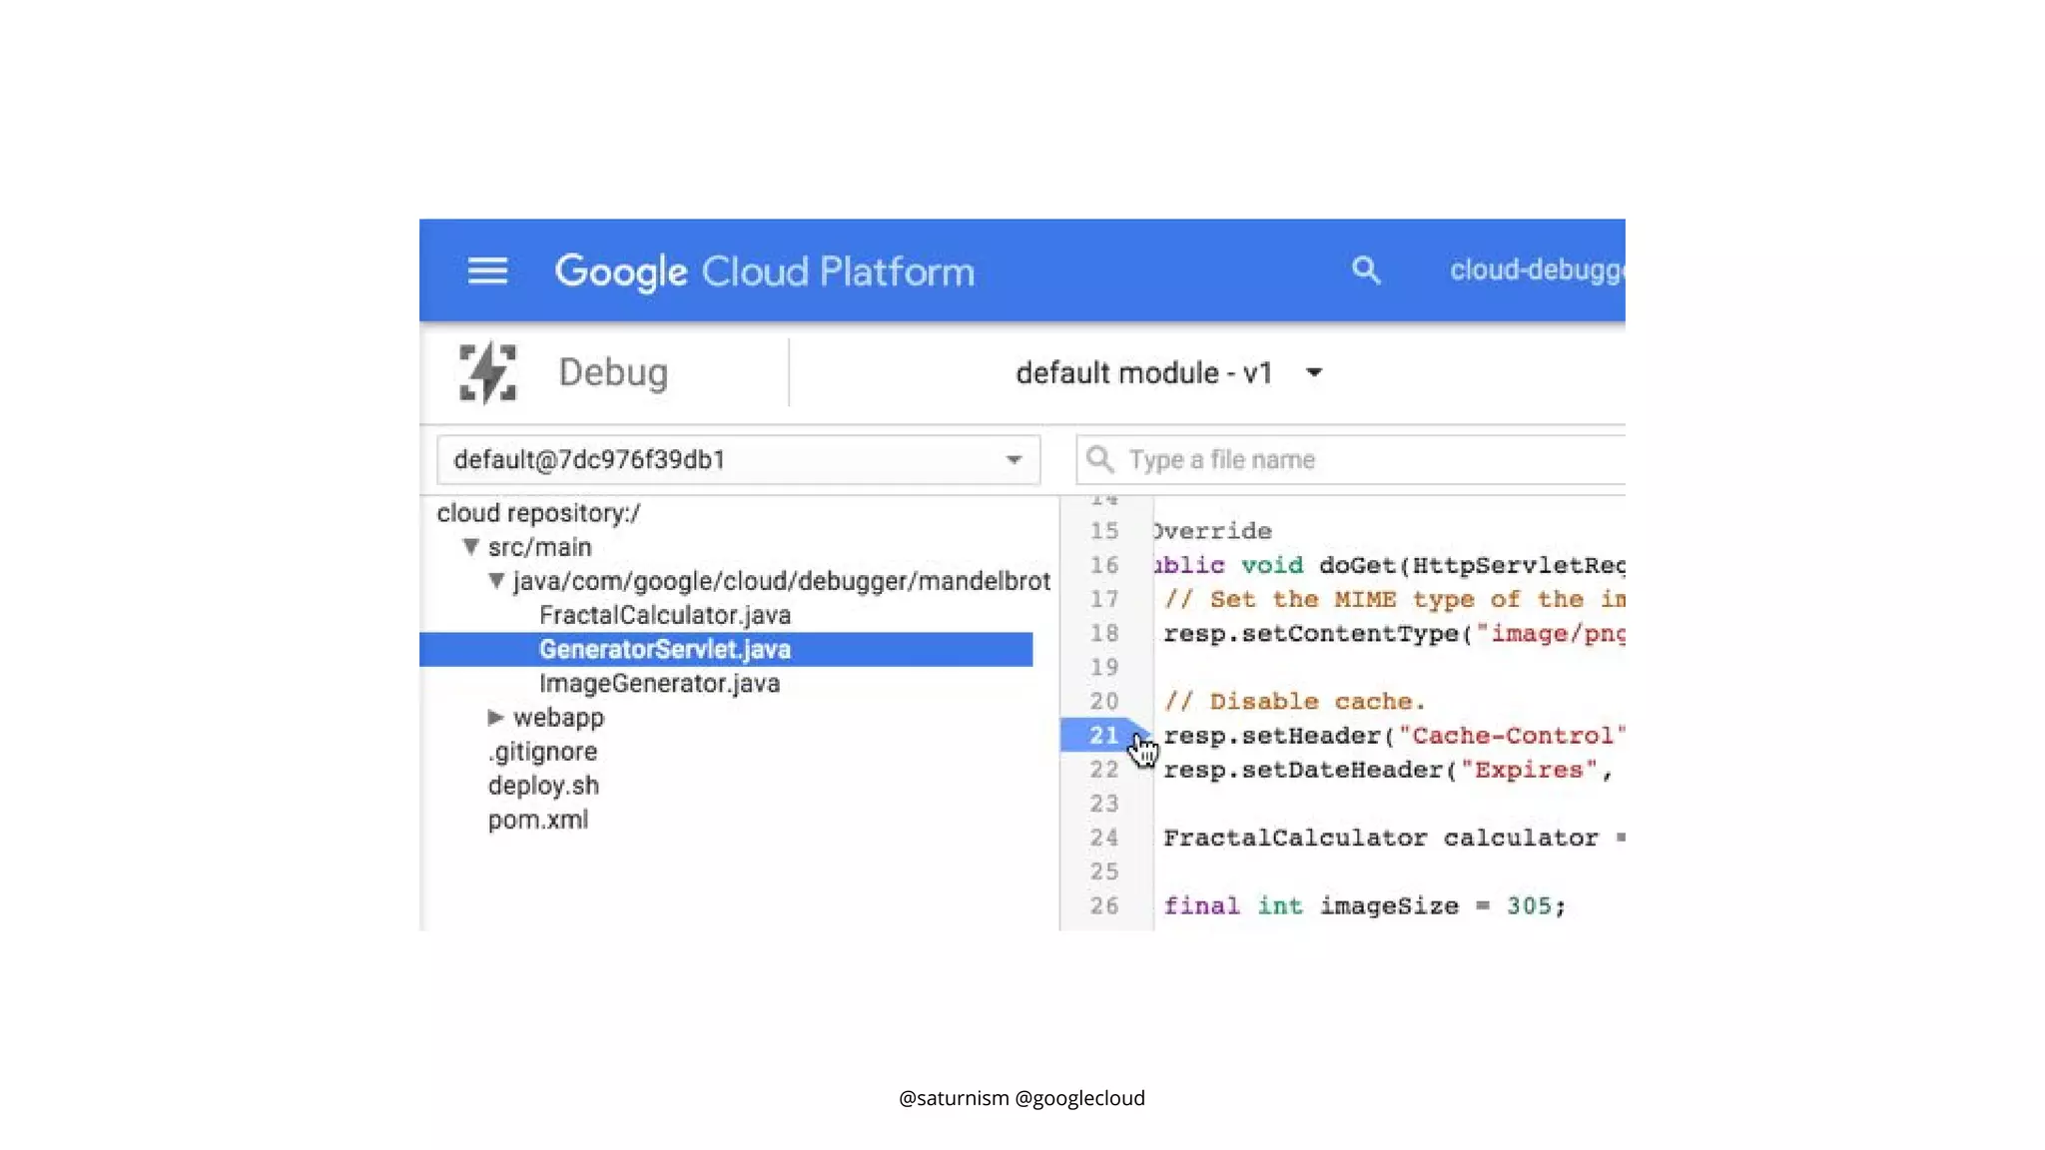Viewport: 2045px width, 1150px height.
Task: Click the Debug lightning bolt icon
Action: [487, 372]
